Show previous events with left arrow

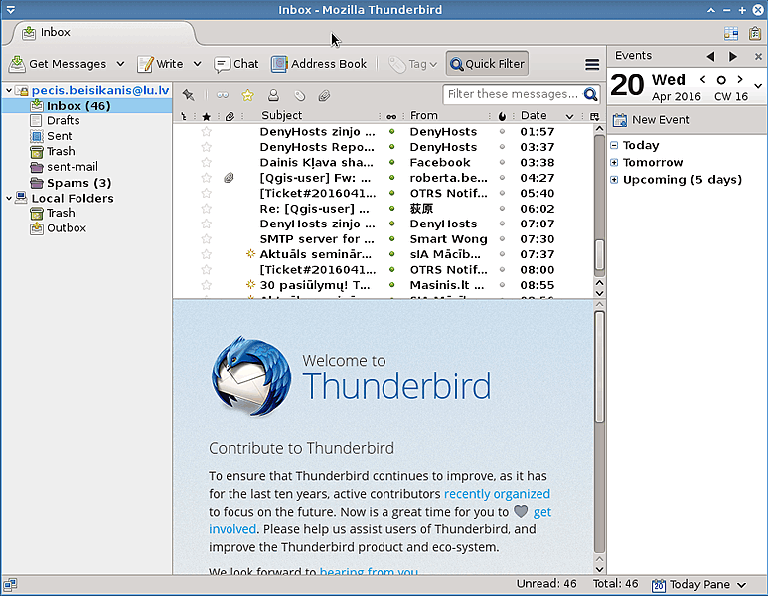point(710,57)
